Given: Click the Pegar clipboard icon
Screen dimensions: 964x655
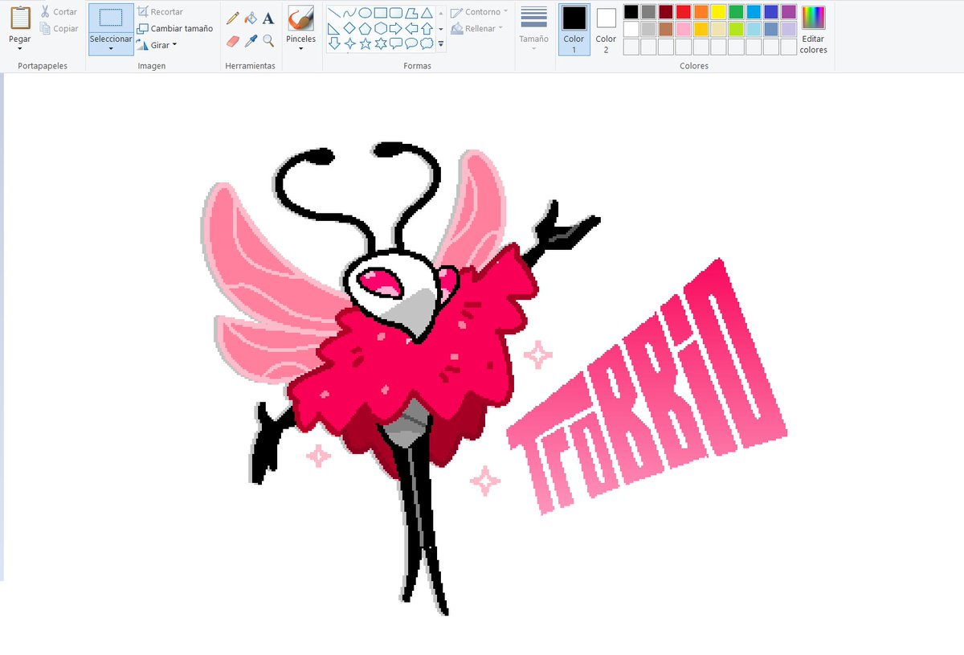Looking at the screenshot, I should [20, 18].
